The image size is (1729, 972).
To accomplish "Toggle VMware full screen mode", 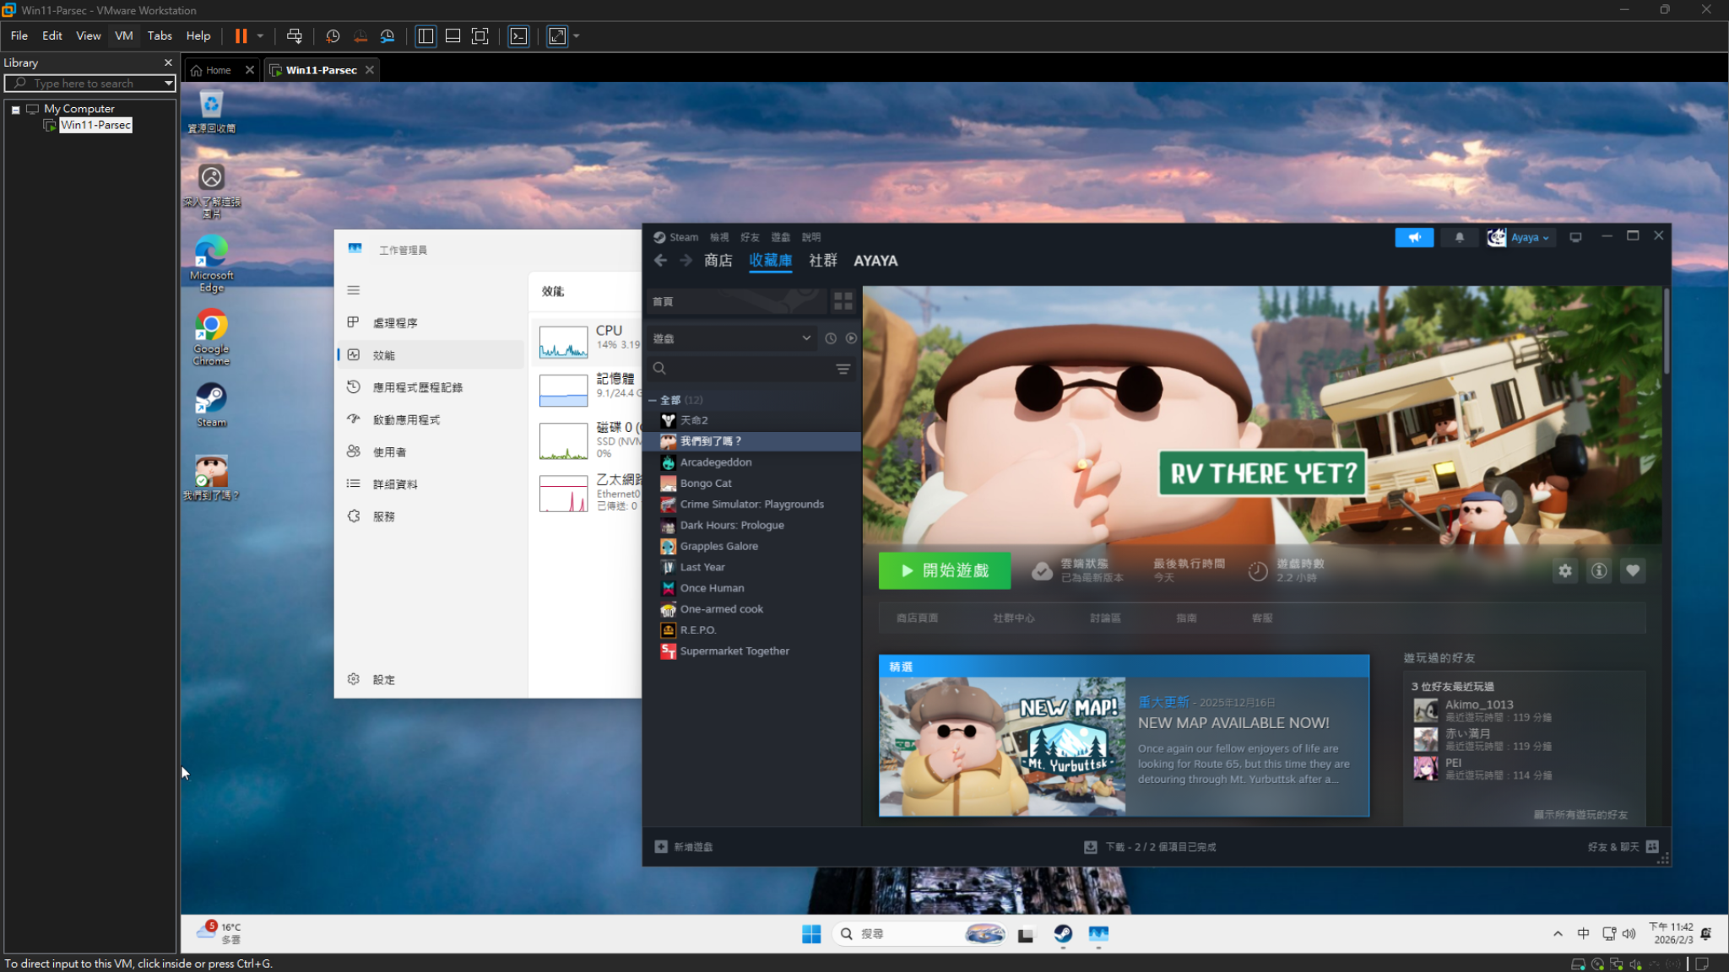I will click(480, 36).
